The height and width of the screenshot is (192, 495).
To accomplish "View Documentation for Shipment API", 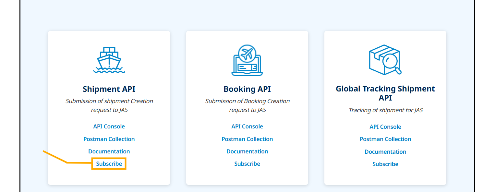I will 109,151.
